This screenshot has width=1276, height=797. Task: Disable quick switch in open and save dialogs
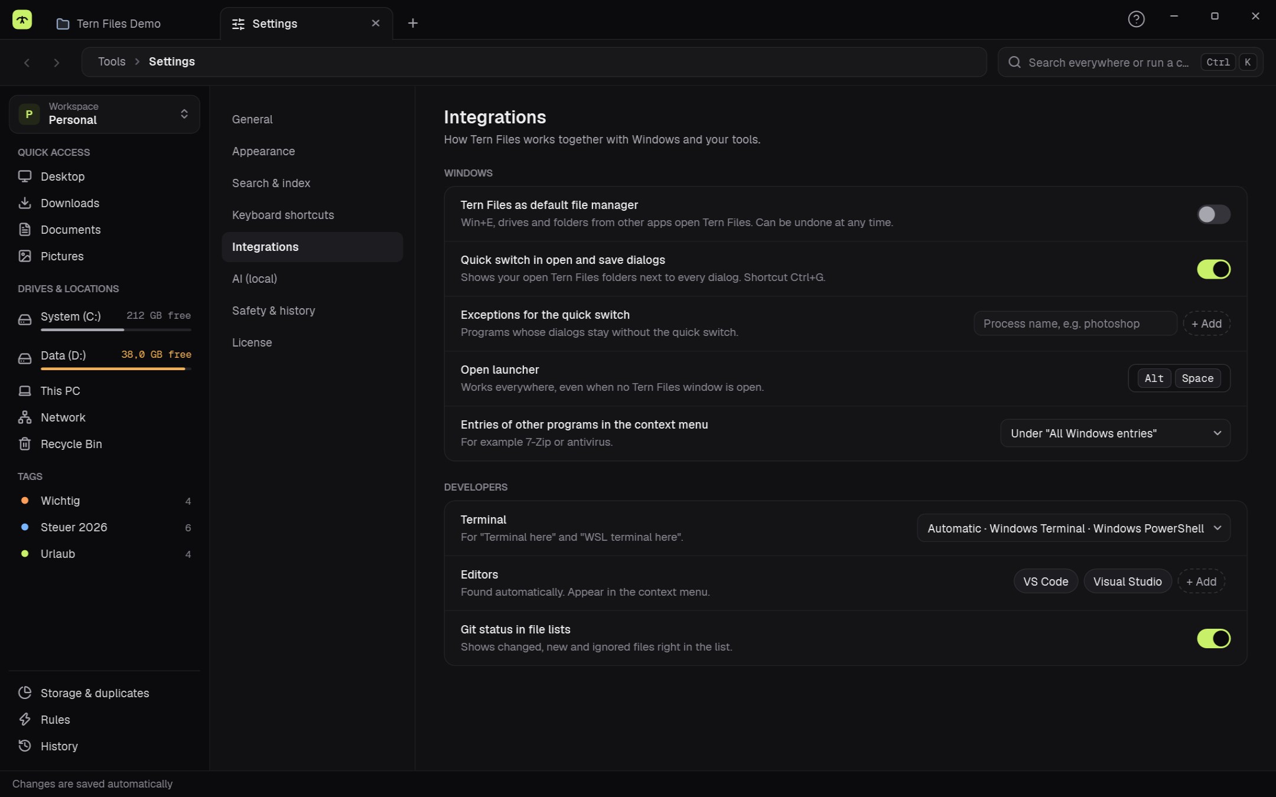coord(1213,269)
